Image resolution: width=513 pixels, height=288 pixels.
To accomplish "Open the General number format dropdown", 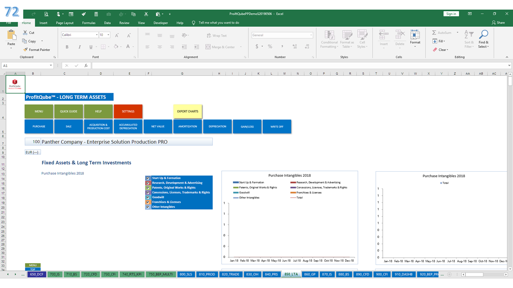I will 311,35.
